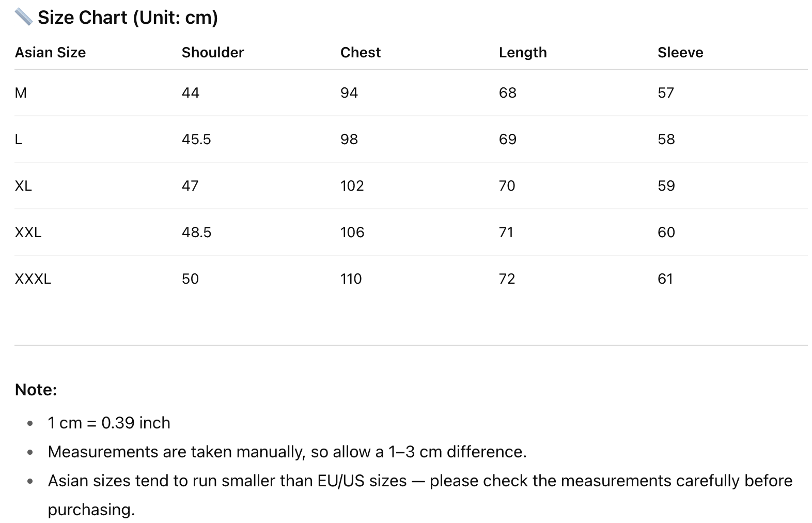The image size is (812, 523).
Task: Click the ruler icon beside Size Chart
Action: click(23, 17)
